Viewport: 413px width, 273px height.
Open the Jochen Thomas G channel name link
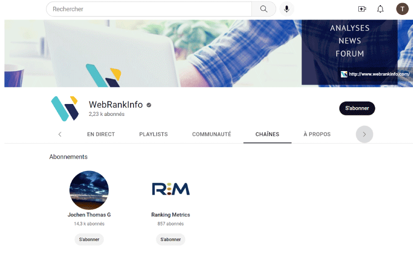click(89, 215)
